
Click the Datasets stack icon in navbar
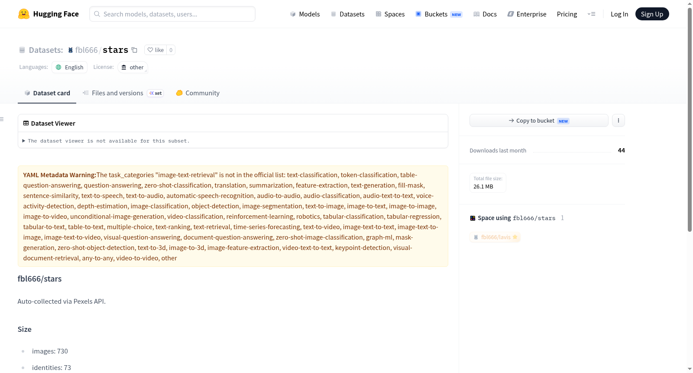click(334, 14)
